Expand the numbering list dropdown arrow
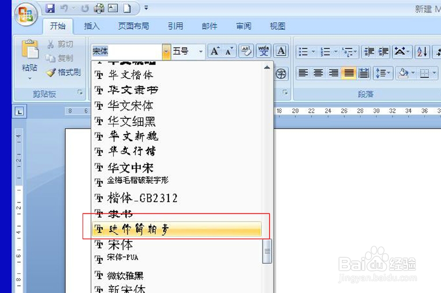Screen dimensions: 441x293 336,51
